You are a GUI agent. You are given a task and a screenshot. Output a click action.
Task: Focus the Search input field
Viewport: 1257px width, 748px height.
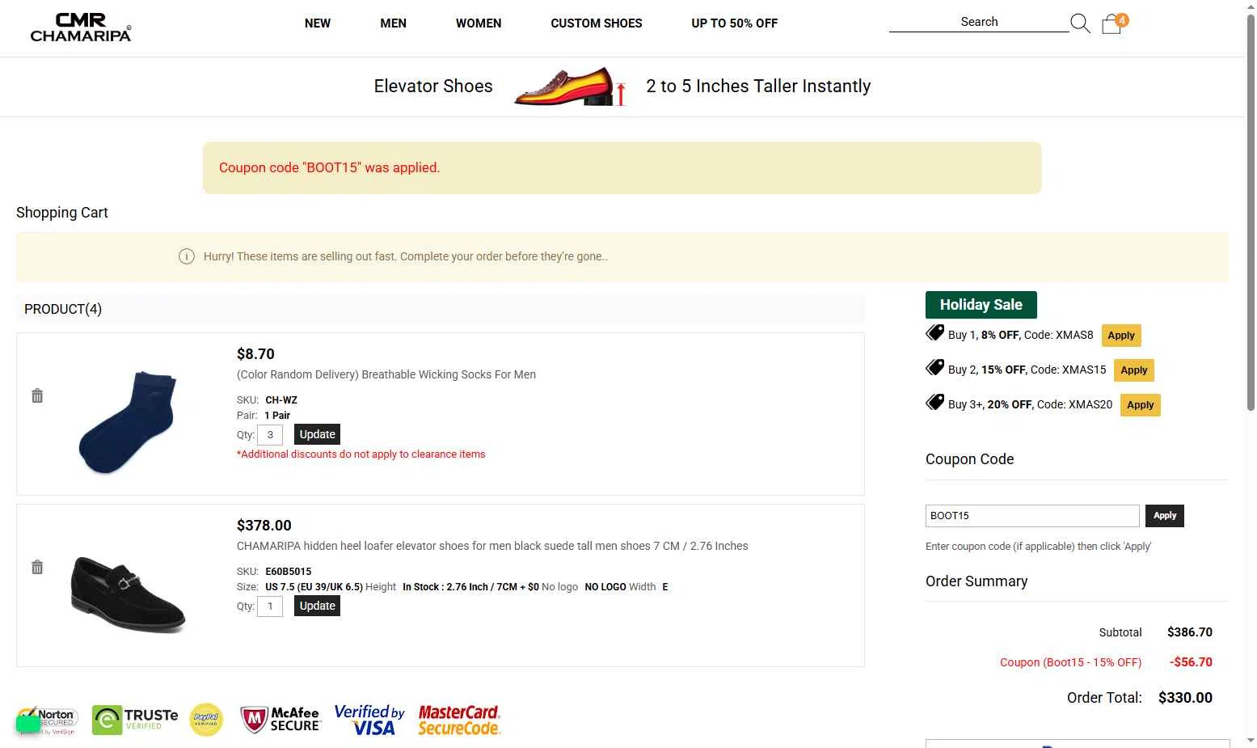click(x=979, y=22)
